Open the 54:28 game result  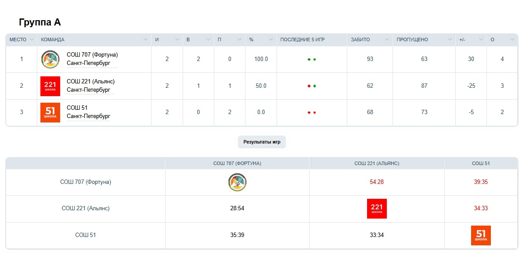pyautogui.click(x=377, y=182)
